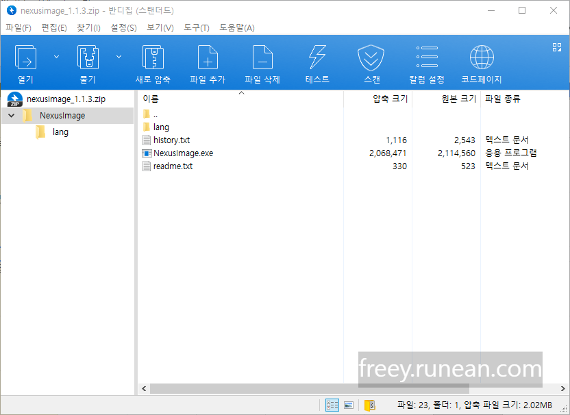
Task: Sort by 압축 크기 column header
Action: pos(390,99)
